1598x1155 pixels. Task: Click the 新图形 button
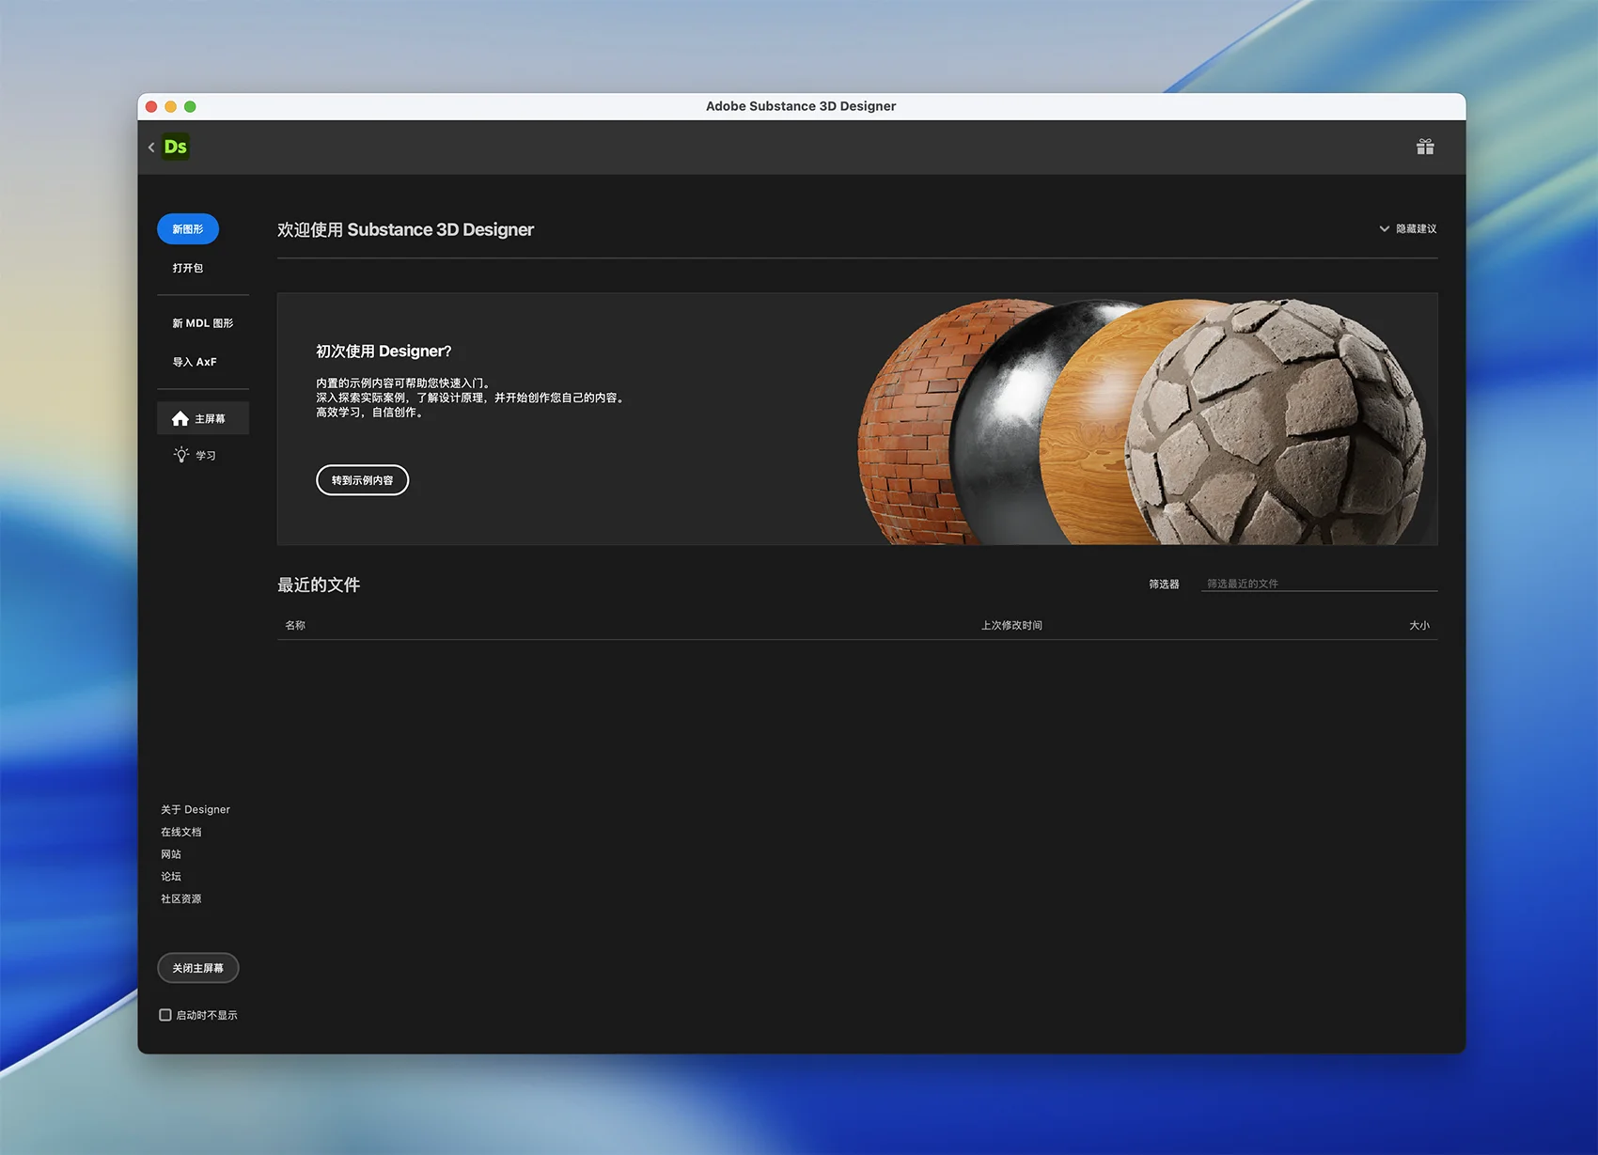[188, 229]
